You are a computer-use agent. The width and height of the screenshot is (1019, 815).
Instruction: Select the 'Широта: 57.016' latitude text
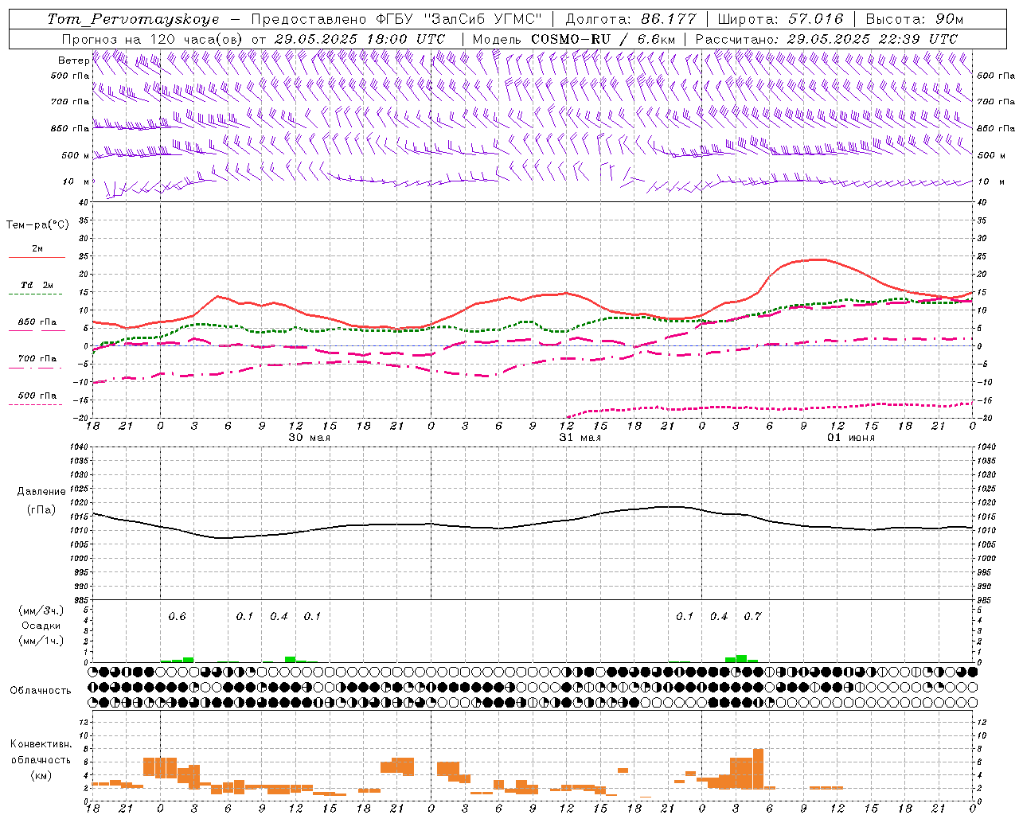(x=780, y=19)
